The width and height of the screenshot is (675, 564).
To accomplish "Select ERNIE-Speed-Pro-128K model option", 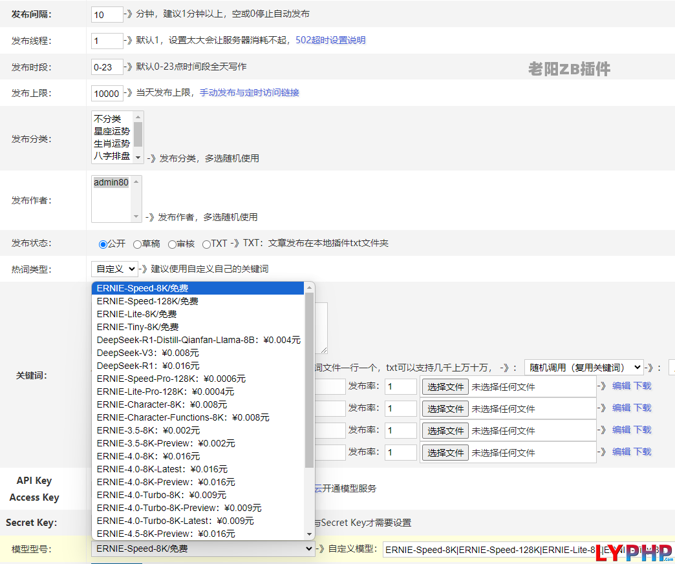I will pyautogui.click(x=198, y=379).
